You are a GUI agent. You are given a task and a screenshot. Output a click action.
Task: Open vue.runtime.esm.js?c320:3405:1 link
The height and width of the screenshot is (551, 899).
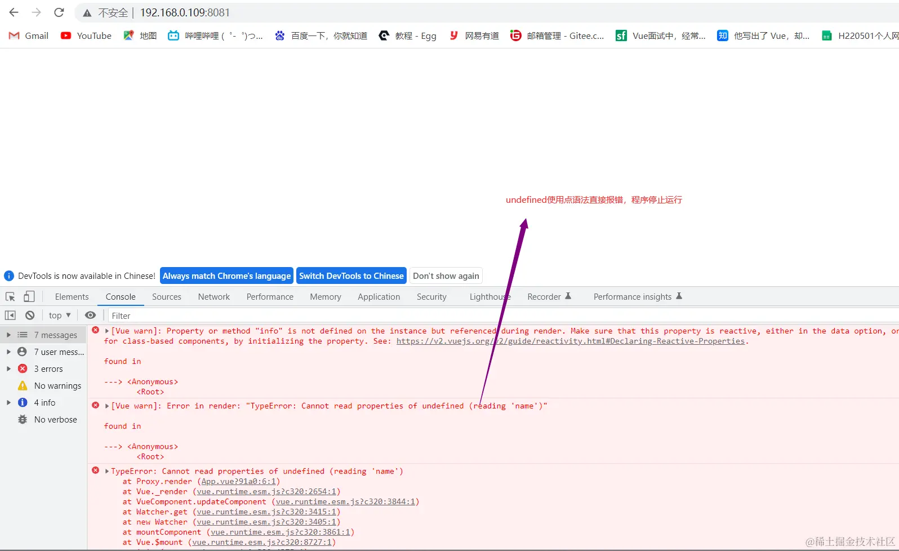266,522
